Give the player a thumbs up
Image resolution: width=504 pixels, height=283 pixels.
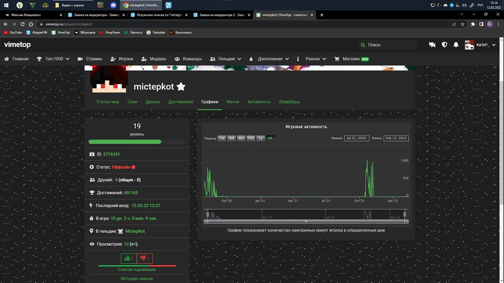point(128,258)
